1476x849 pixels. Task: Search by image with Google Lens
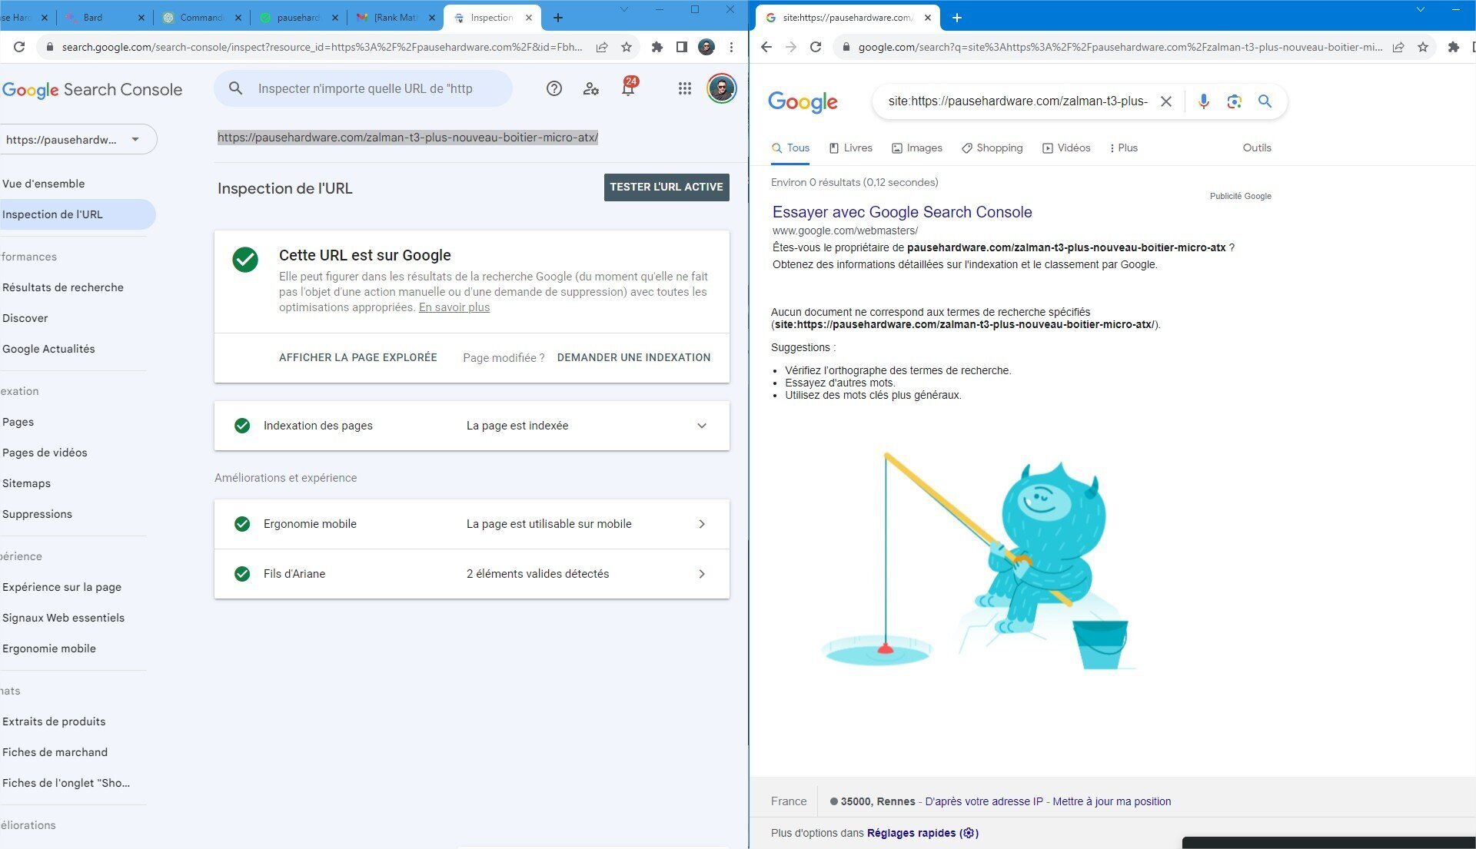1234,101
